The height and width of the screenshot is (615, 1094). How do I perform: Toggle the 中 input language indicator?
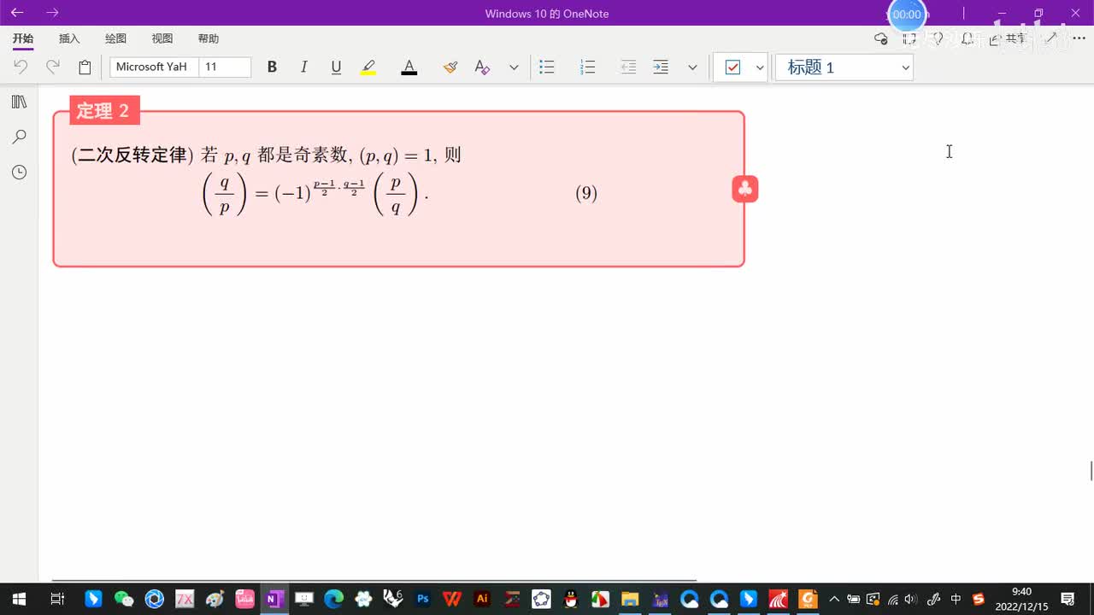coord(956,599)
